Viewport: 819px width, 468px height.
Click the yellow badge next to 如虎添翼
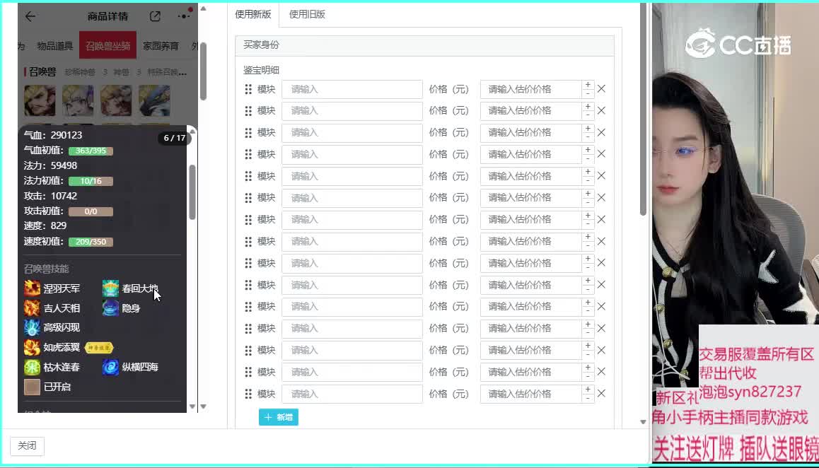(99, 347)
